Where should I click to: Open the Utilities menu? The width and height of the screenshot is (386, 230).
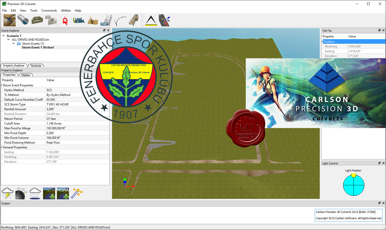(66, 10)
